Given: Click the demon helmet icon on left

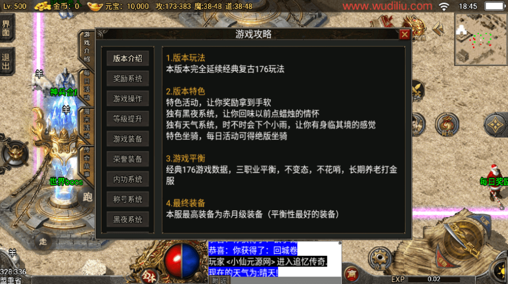Looking at the screenshot, I should click(x=14, y=153).
